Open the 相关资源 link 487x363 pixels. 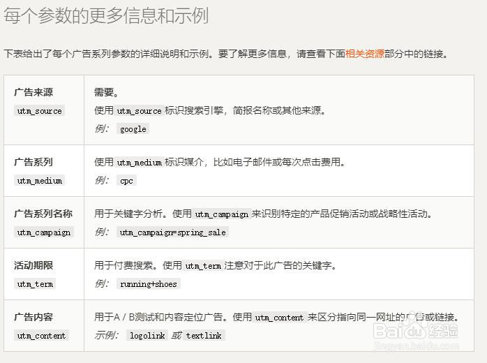click(365, 54)
